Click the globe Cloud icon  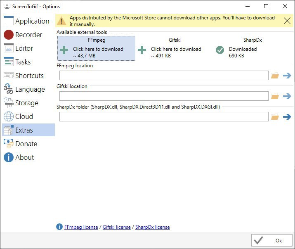[x=9, y=116]
